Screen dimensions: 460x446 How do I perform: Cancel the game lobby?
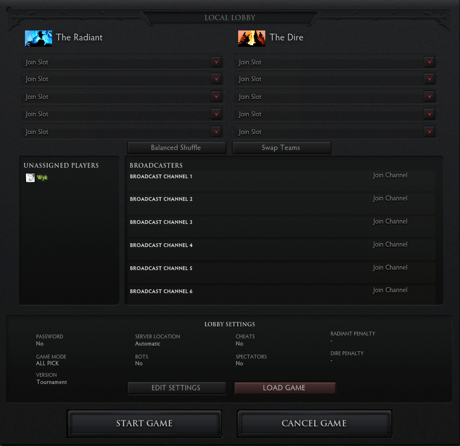click(314, 423)
